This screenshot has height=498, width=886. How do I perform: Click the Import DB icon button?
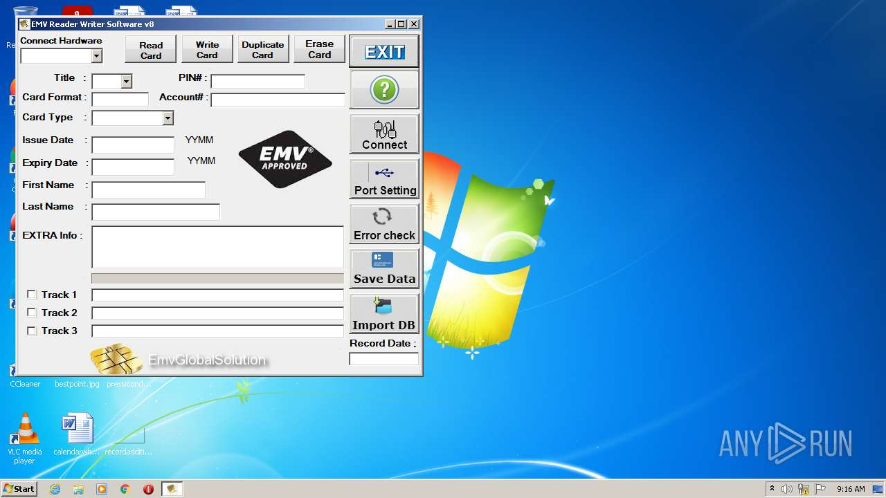point(384,314)
